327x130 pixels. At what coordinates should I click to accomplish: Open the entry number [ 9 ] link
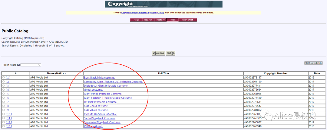pos(8,110)
